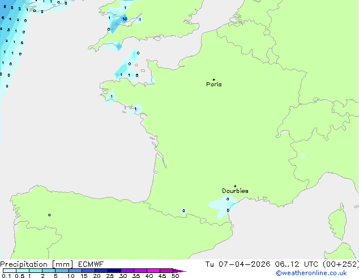This screenshot has width=359, height=278.
Task: Select the Dourbies text label
Action: click(x=235, y=191)
